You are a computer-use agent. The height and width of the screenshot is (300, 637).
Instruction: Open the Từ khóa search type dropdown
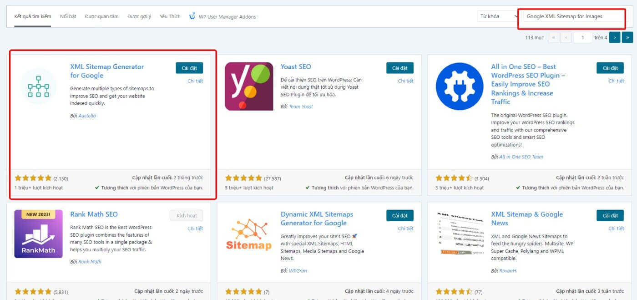pyautogui.click(x=498, y=16)
